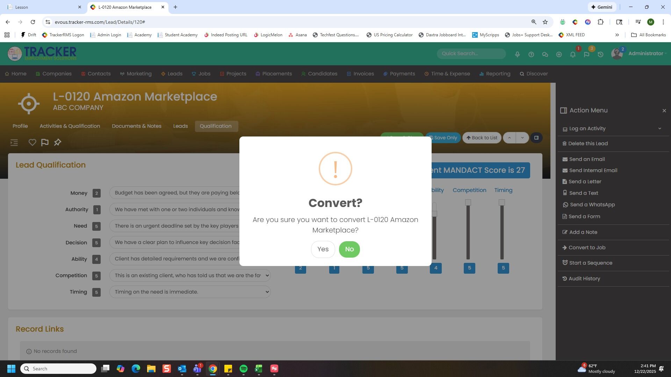671x377 pixels.
Task: Open the recent history clock icon
Action: click(600, 54)
